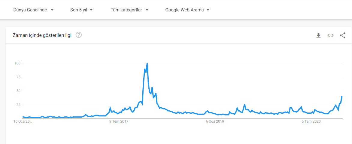Screen dimensions: 352x144
Task: Click the download CSV icon
Action: tap(318, 36)
